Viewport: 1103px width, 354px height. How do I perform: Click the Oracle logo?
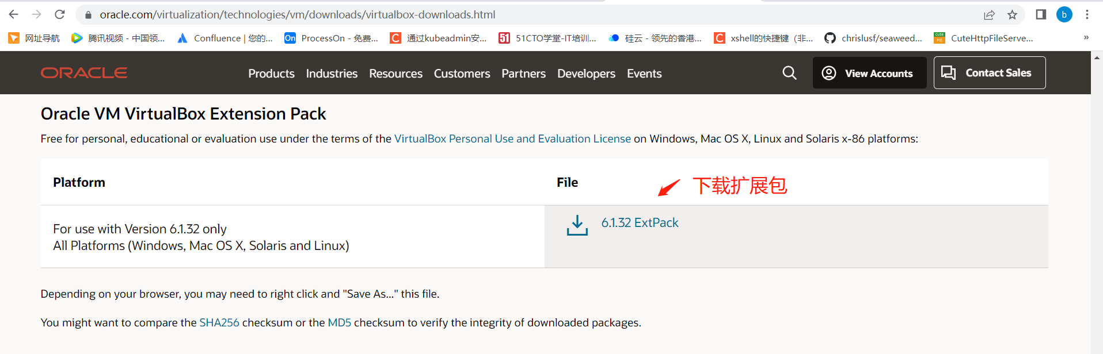(84, 73)
